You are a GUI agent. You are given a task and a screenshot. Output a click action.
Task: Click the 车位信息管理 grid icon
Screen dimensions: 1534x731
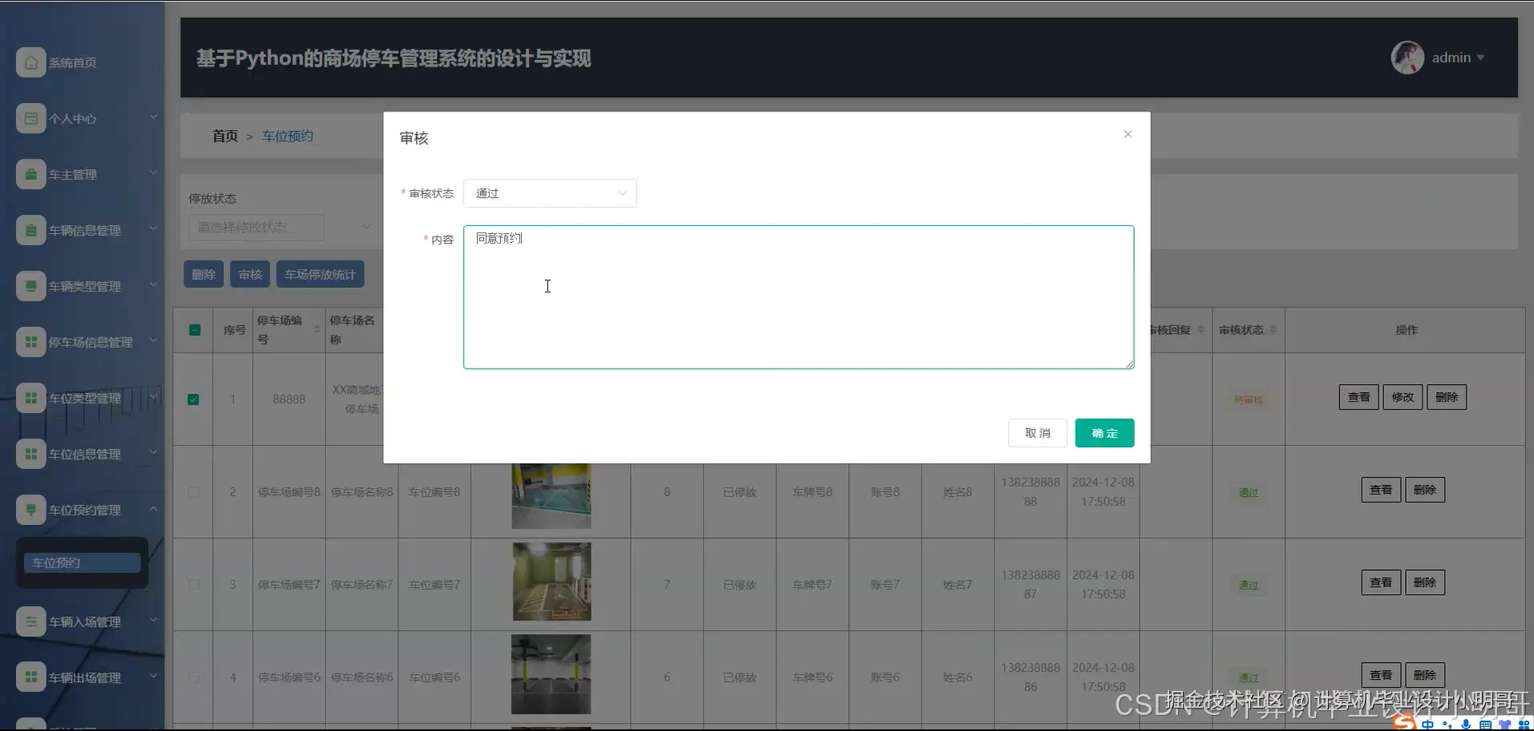(x=30, y=454)
